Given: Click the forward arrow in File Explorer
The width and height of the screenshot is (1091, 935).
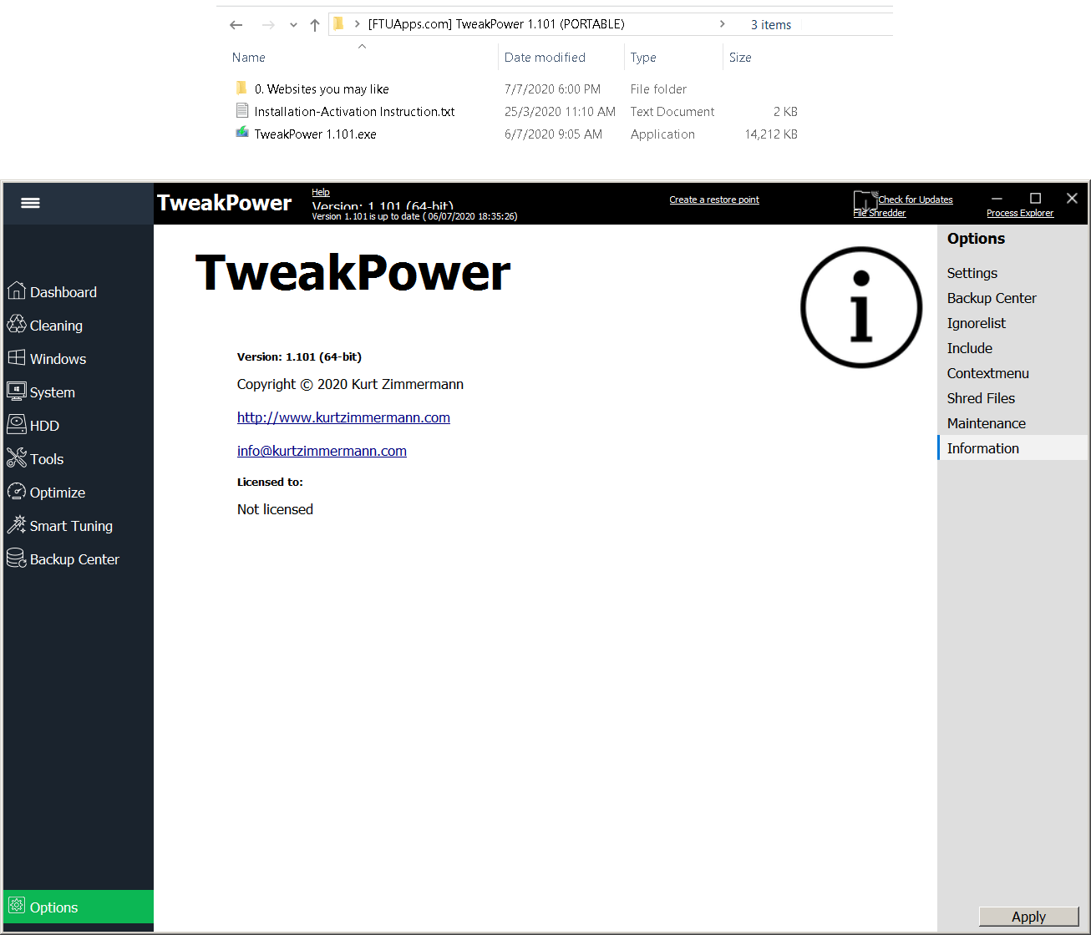Looking at the screenshot, I should [268, 25].
